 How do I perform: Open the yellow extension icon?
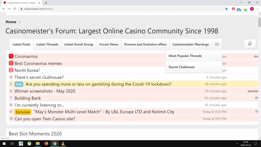(x=245, y=9)
